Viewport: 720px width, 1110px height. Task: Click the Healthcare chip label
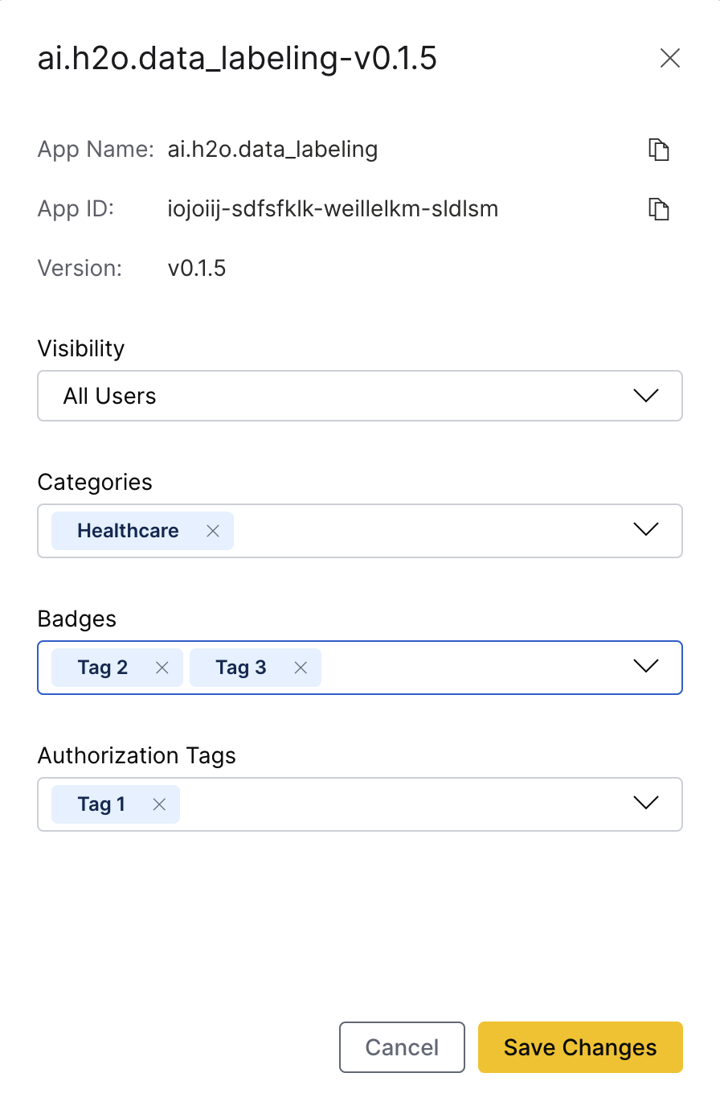(128, 531)
